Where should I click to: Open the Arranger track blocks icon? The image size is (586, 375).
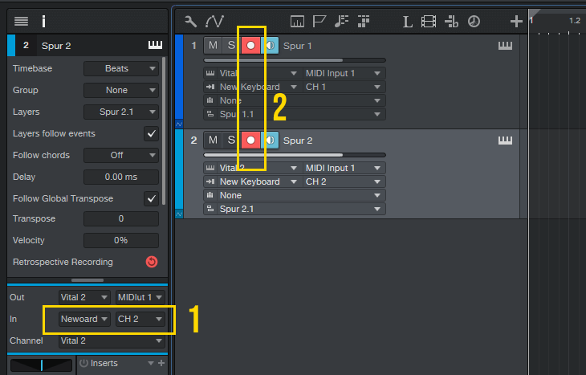364,22
